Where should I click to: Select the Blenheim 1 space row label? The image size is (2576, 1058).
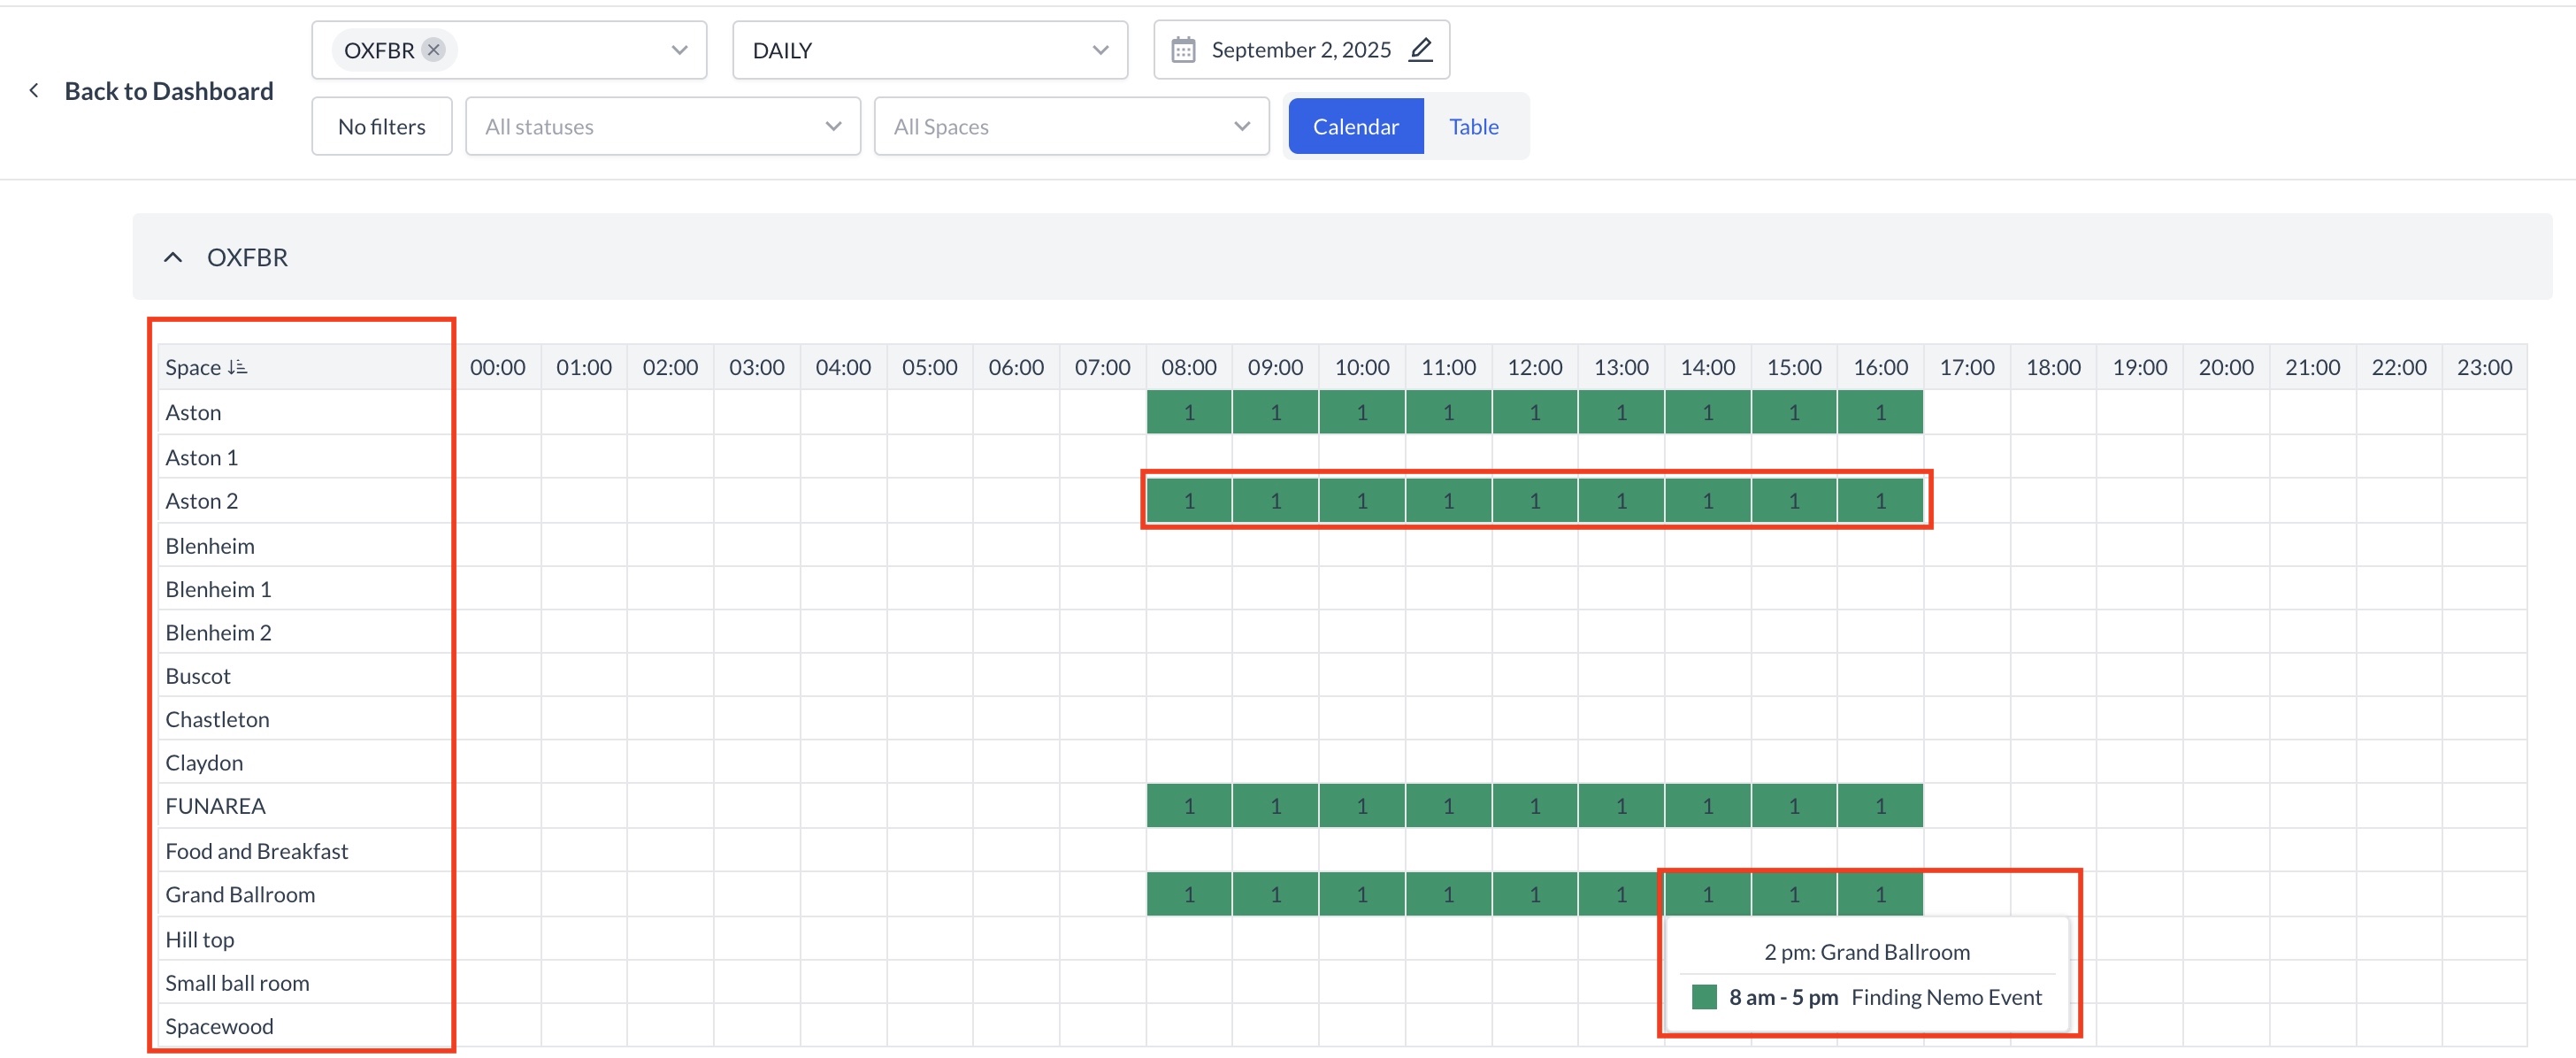click(x=218, y=589)
